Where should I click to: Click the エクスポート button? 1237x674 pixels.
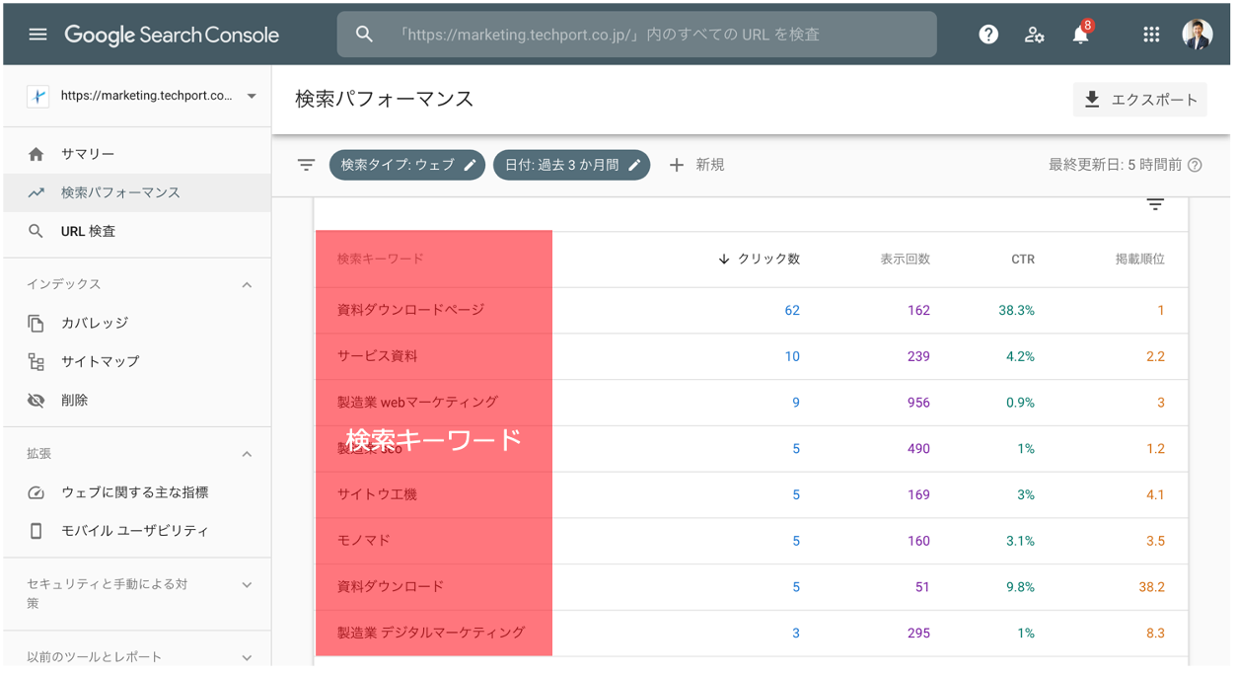pyautogui.click(x=1139, y=100)
